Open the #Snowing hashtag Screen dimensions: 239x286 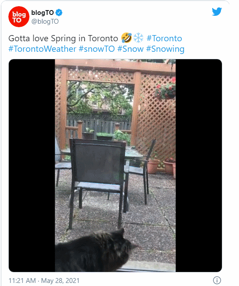(x=165, y=49)
